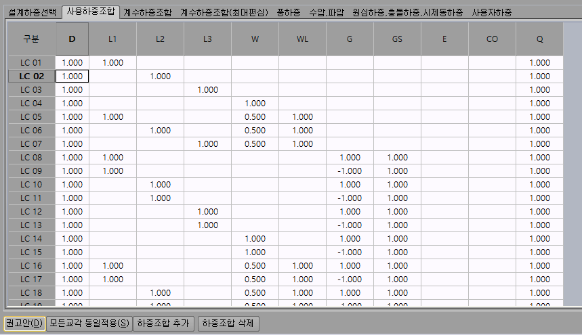Switch to 원심하중,충돌하중,시제동하중 tab

click(x=408, y=12)
